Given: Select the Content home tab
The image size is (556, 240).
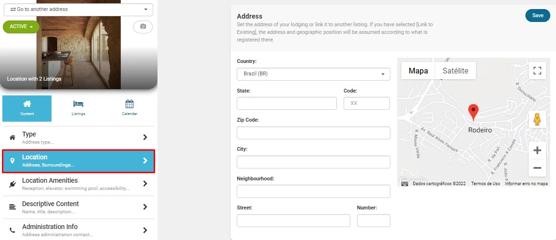Looking at the screenshot, I should (x=27, y=108).
